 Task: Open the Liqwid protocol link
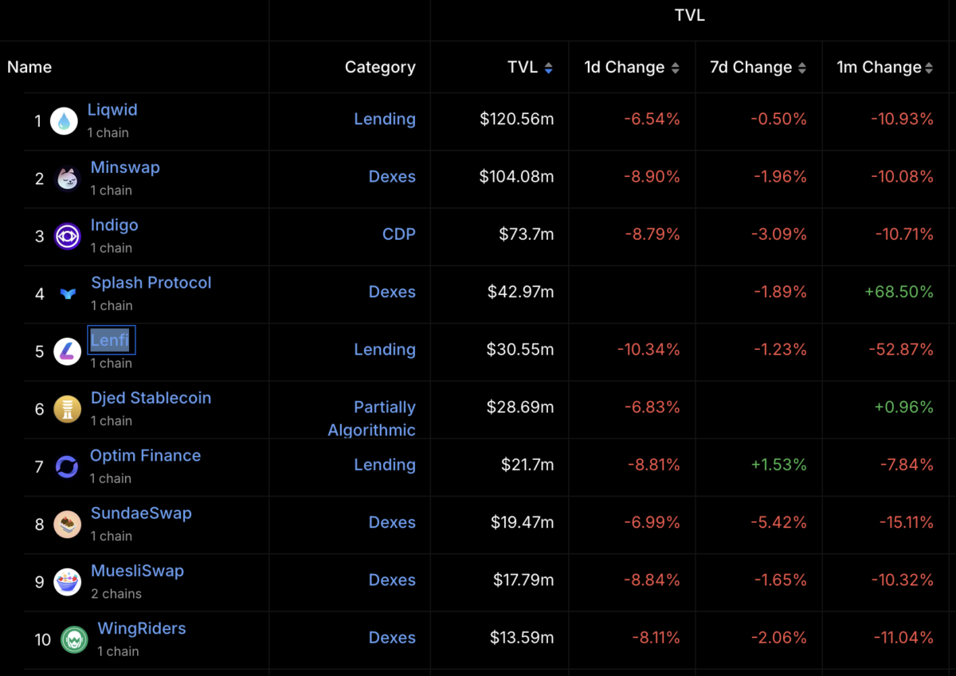pyautogui.click(x=112, y=110)
